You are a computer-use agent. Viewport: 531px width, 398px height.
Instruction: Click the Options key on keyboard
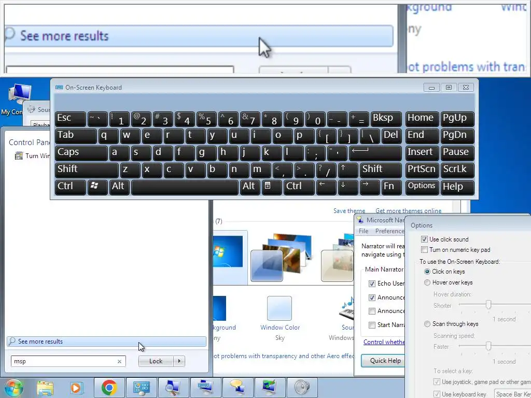(x=422, y=187)
